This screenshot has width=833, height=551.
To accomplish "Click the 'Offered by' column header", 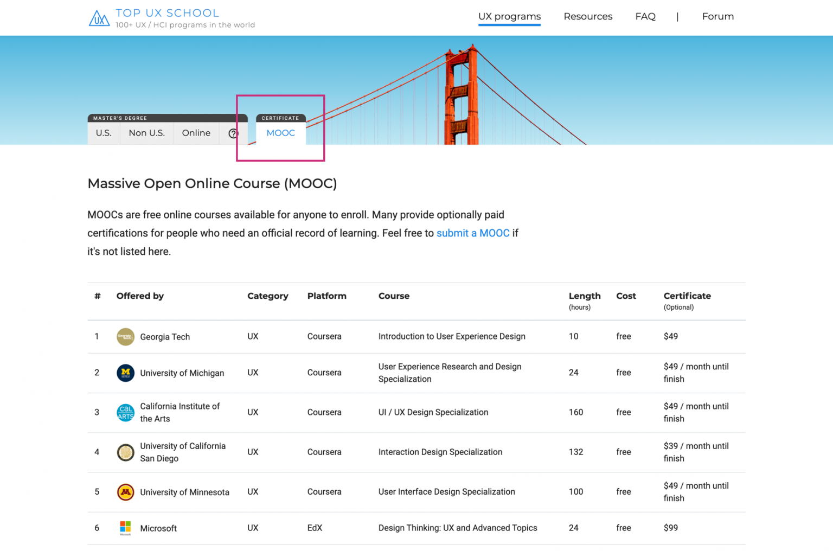I will coord(140,296).
